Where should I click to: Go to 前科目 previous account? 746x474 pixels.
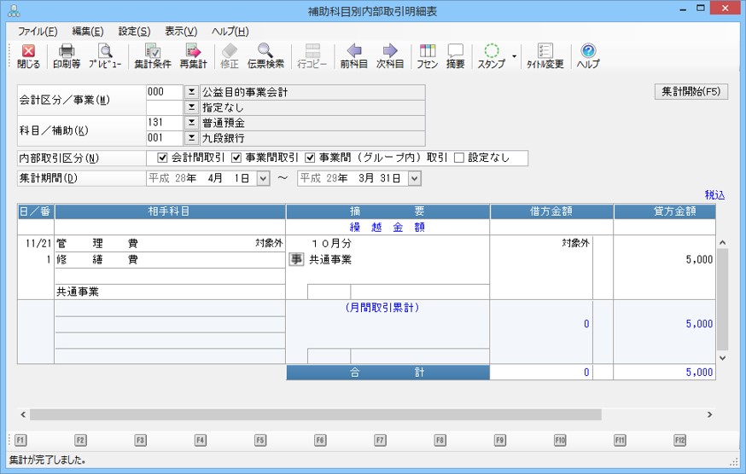pos(353,56)
